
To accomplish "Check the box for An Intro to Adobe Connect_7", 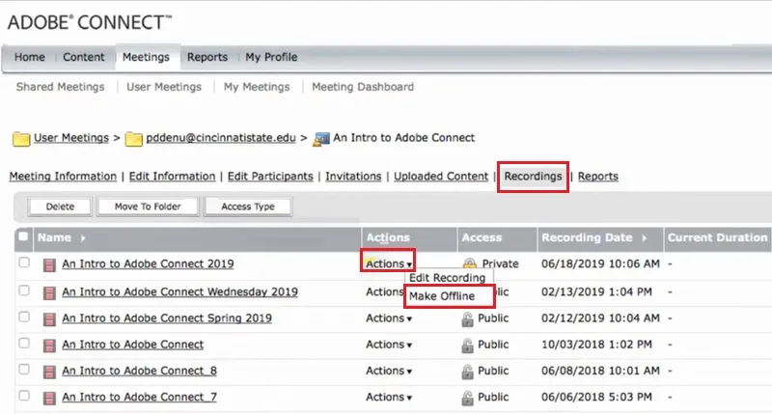I will [x=23, y=396].
